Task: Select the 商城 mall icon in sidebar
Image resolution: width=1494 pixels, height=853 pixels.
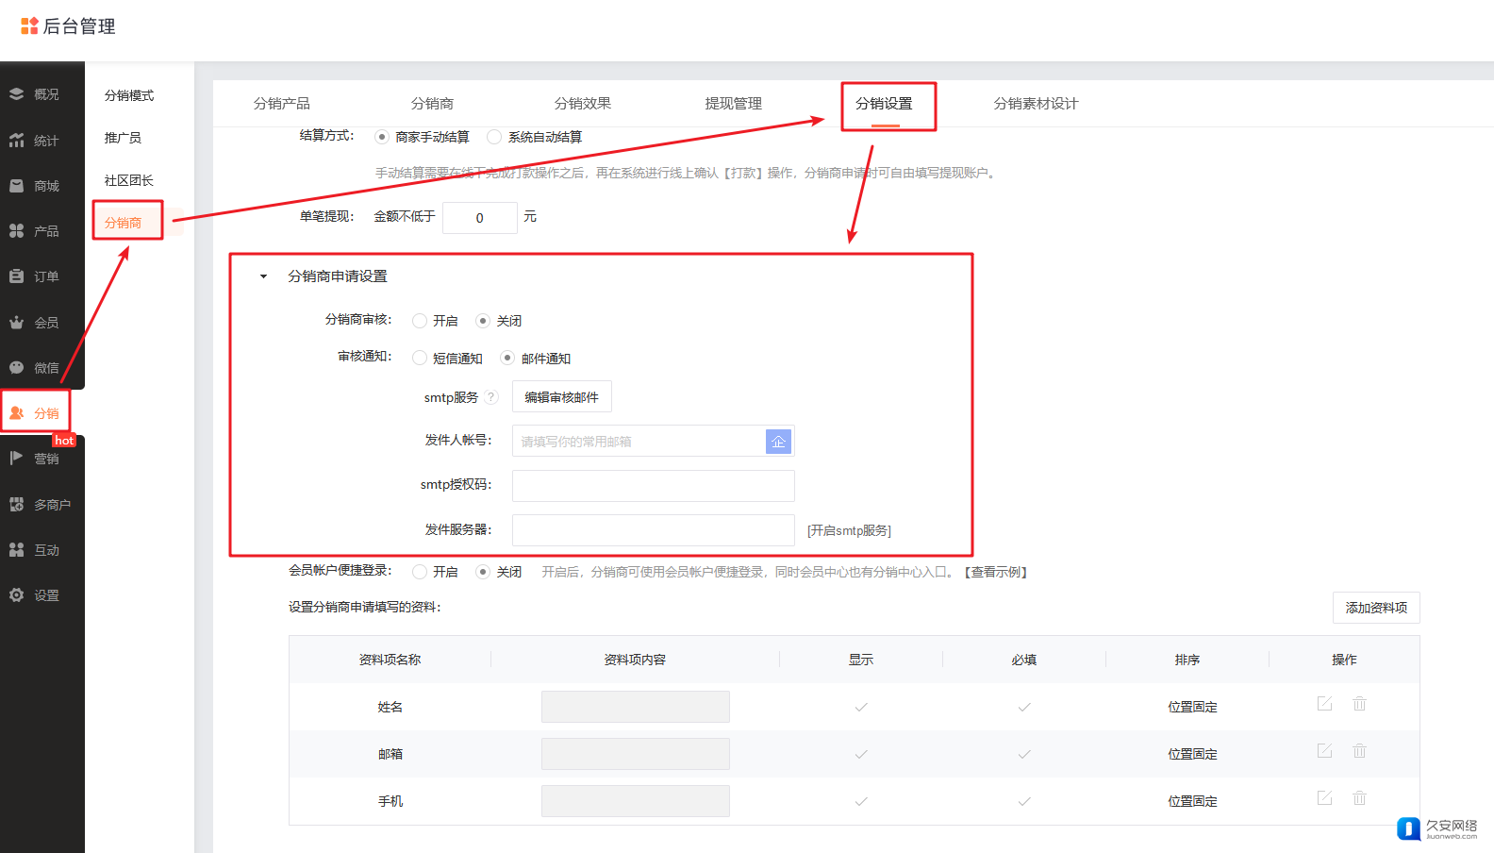Action: pos(17,186)
